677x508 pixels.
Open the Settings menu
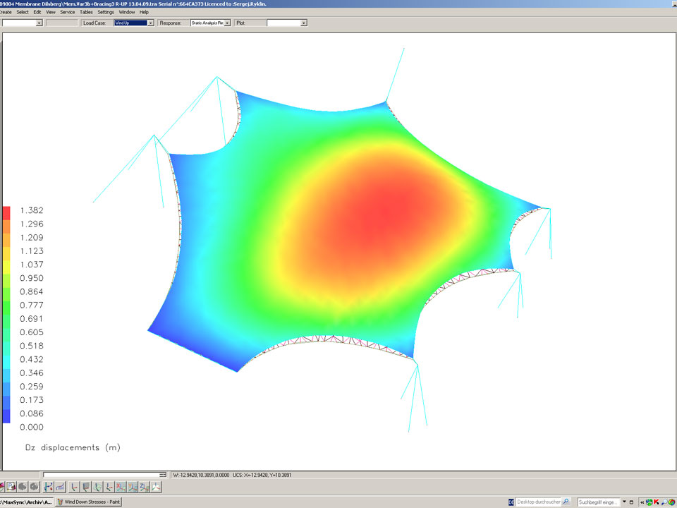[x=106, y=12]
